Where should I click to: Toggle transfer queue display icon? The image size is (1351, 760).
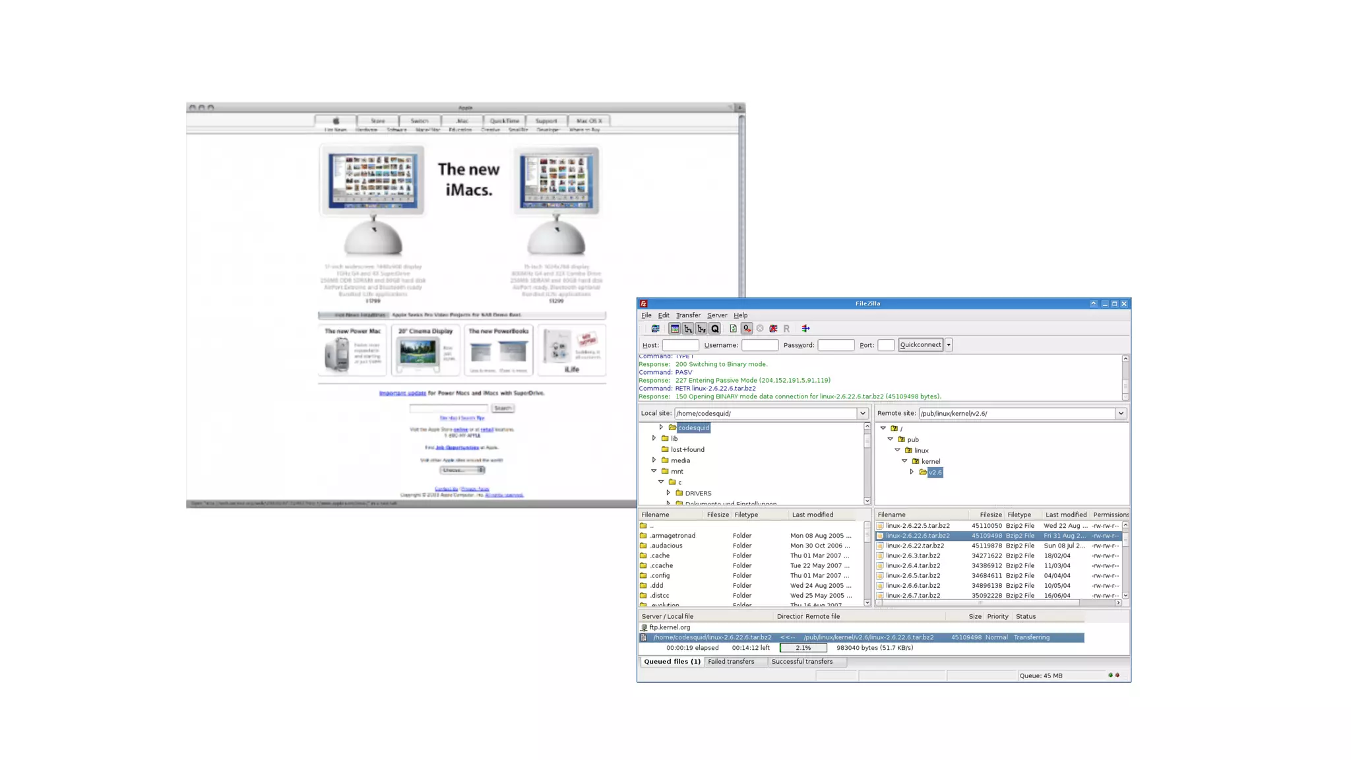(715, 329)
